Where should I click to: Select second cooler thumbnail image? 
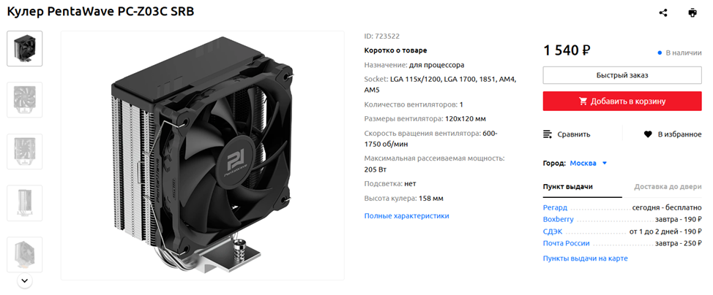pos(25,100)
